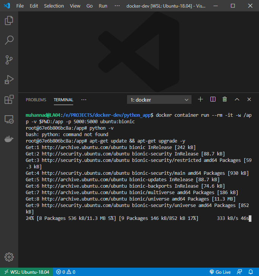This screenshot has width=259, height=276.
Task: Open Source Control view
Action: point(9,60)
